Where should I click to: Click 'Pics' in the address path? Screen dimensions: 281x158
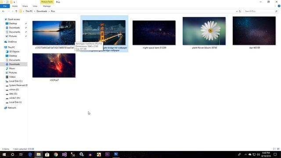[53, 11]
